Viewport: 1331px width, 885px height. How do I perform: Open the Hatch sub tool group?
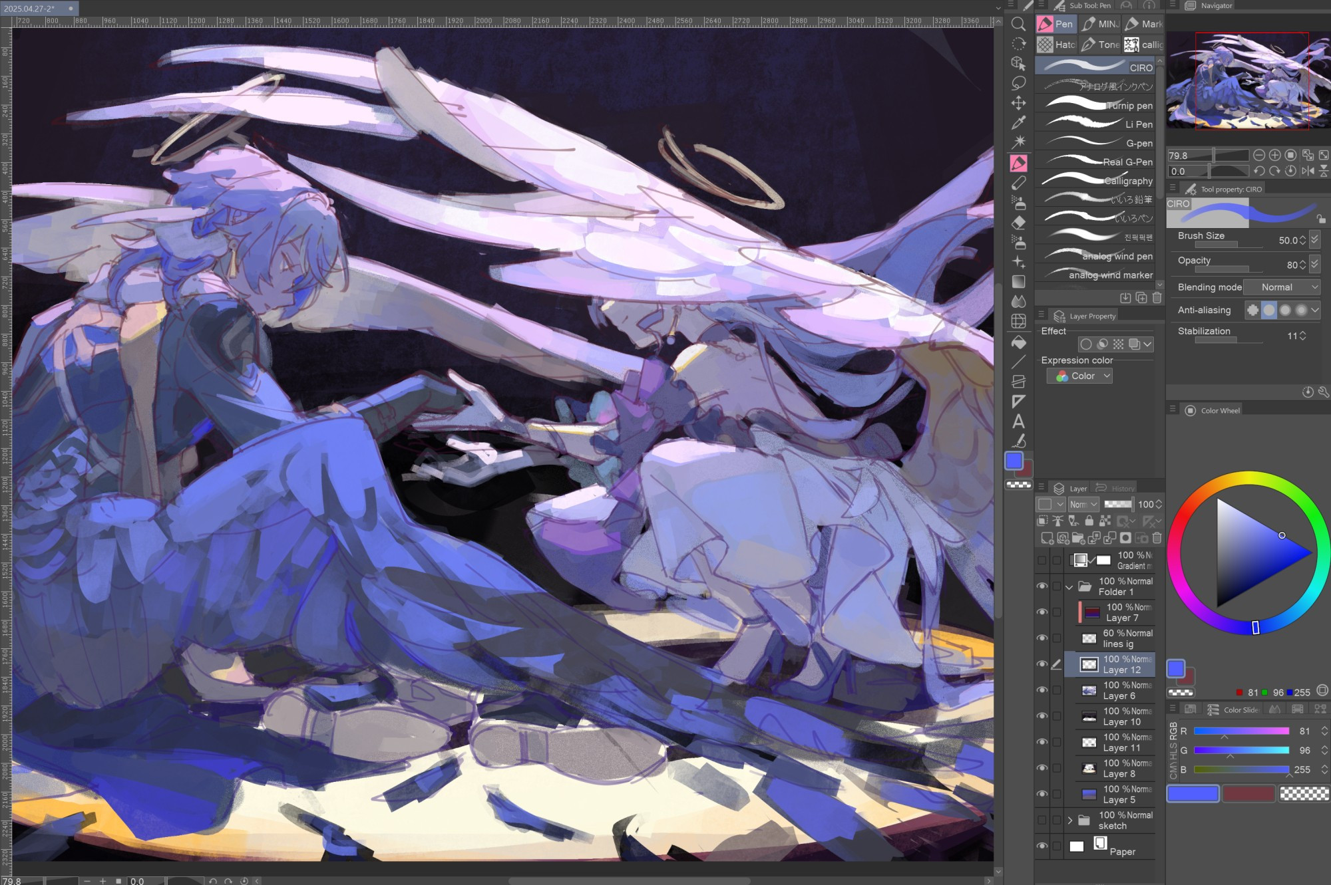tap(1056, 45)
